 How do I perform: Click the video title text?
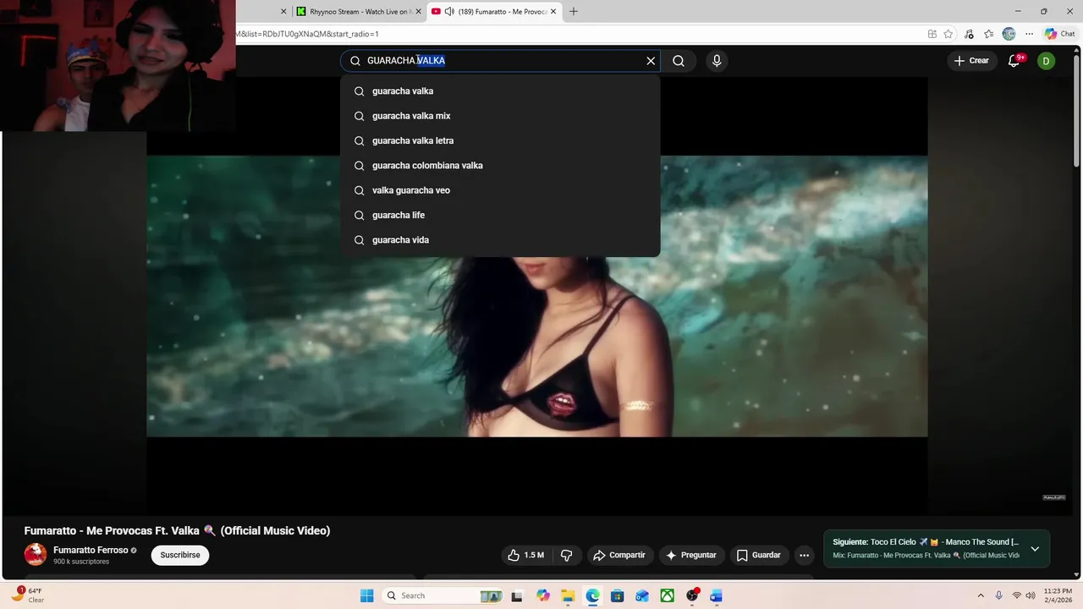click(177, 530)
